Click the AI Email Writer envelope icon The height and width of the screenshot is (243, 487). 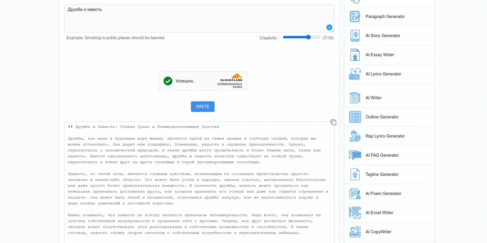[x=355, y=213]
